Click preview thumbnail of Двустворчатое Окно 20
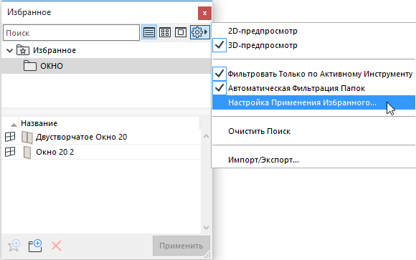 27,137
